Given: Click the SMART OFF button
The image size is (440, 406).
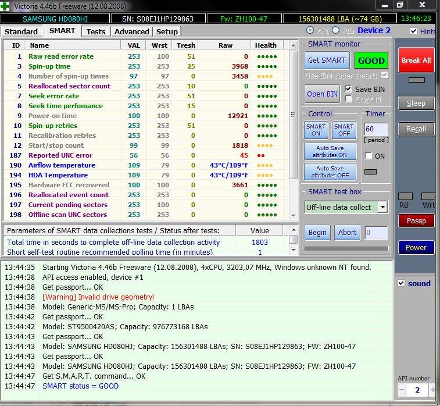Looking at the screenshot, I should [344, 130].
